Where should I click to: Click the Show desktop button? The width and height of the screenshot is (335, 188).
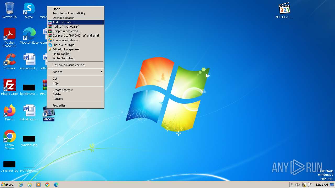click(x=332, y=185)
